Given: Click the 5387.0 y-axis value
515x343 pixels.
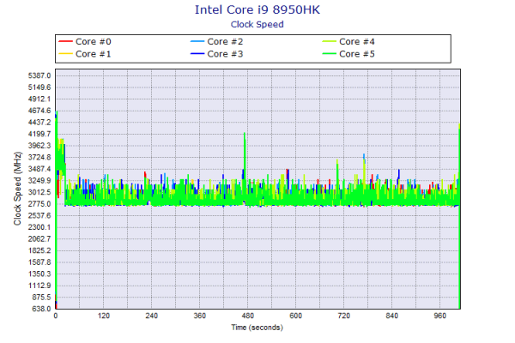Looking at the screenshot, I should click(39, 75).
